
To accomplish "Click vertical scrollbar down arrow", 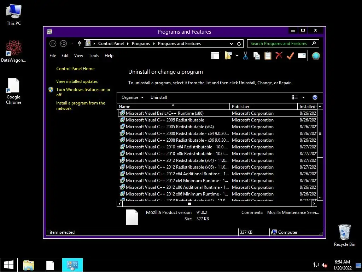I will (320, 198).
